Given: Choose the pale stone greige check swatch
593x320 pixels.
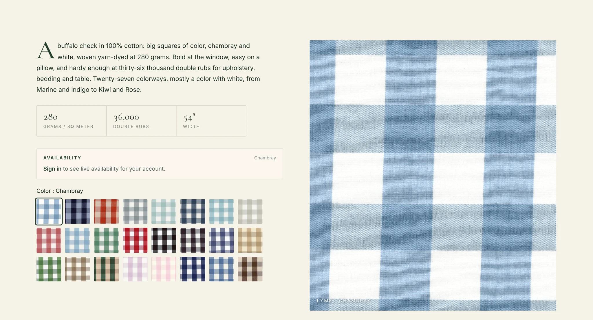Looking at the screenshot, I should tap(250, 211).
